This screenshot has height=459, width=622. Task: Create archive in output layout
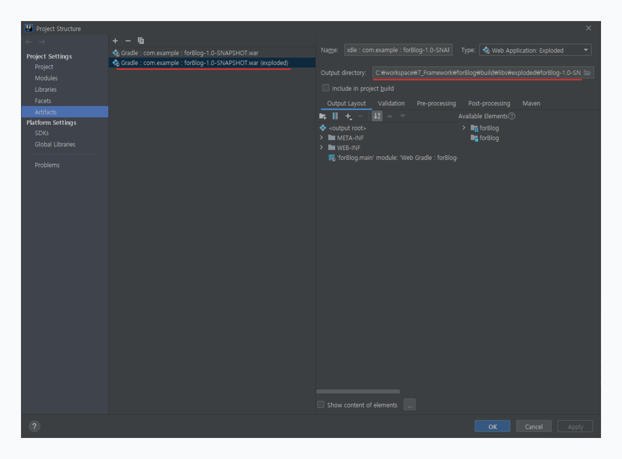tap(335, 116)
